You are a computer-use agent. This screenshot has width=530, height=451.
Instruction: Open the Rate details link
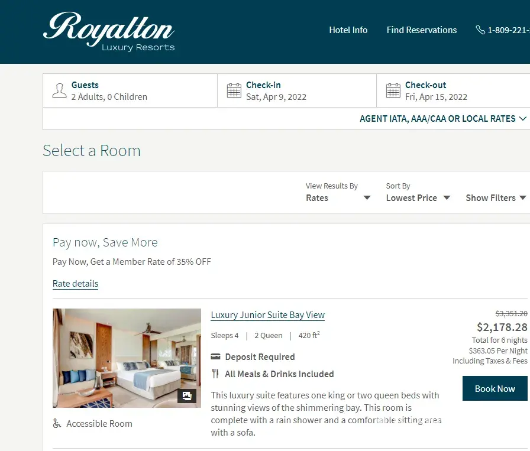point(75,284)
